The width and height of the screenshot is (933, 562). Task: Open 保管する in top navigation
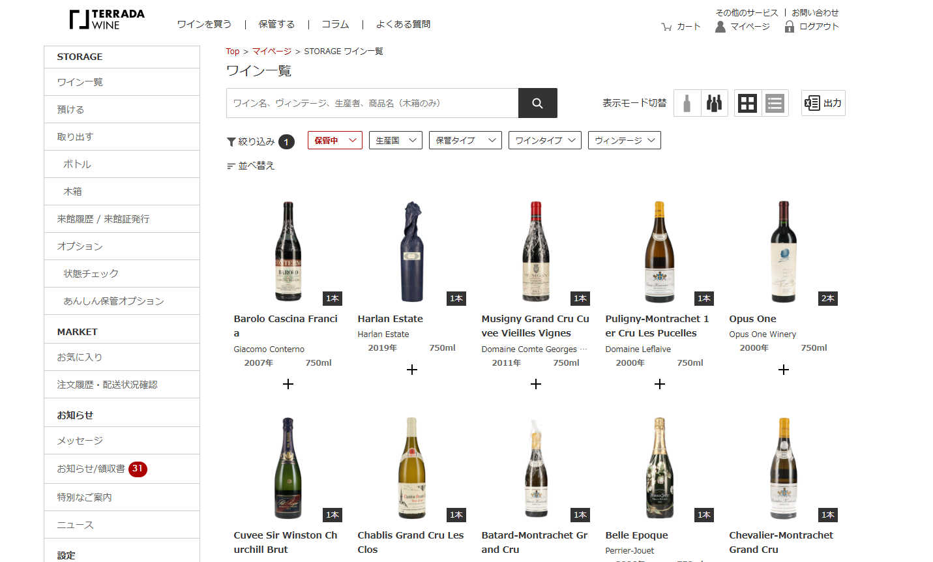click(276, 24)
